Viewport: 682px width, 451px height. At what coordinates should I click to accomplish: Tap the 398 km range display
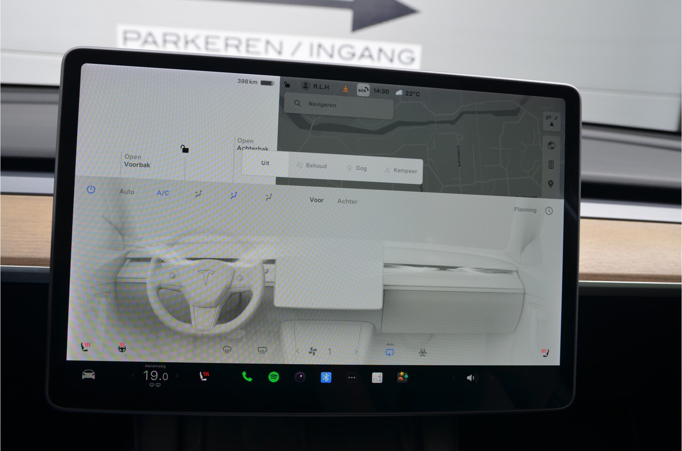tap(247, 82)
